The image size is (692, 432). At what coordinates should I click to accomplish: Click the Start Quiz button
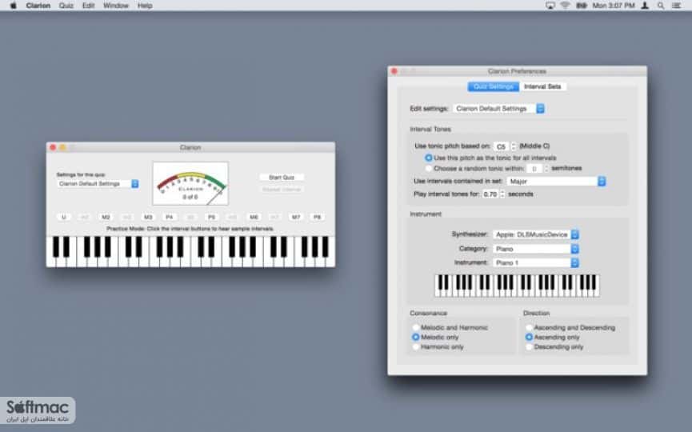coord(282,178)
